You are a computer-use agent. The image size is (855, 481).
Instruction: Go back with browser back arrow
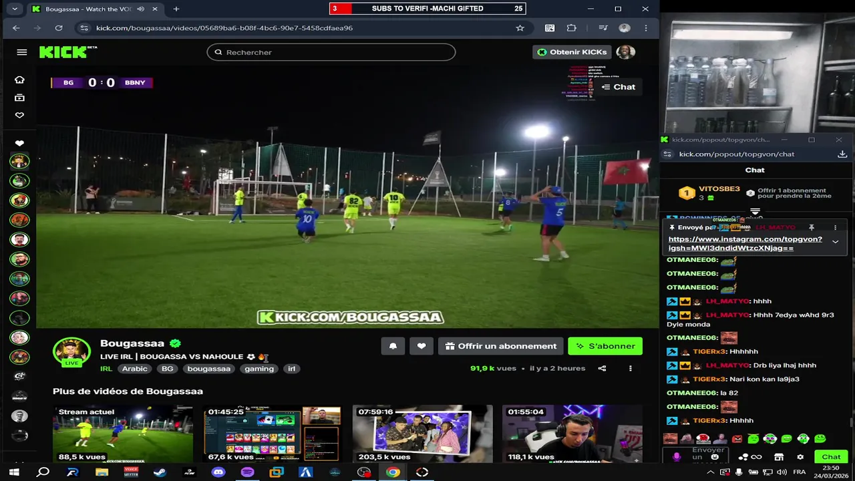(16, 28)
